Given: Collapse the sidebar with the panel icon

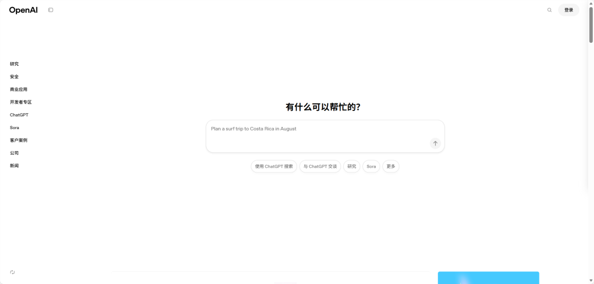Looking at the screenshot, I should (x=51, y=10).
